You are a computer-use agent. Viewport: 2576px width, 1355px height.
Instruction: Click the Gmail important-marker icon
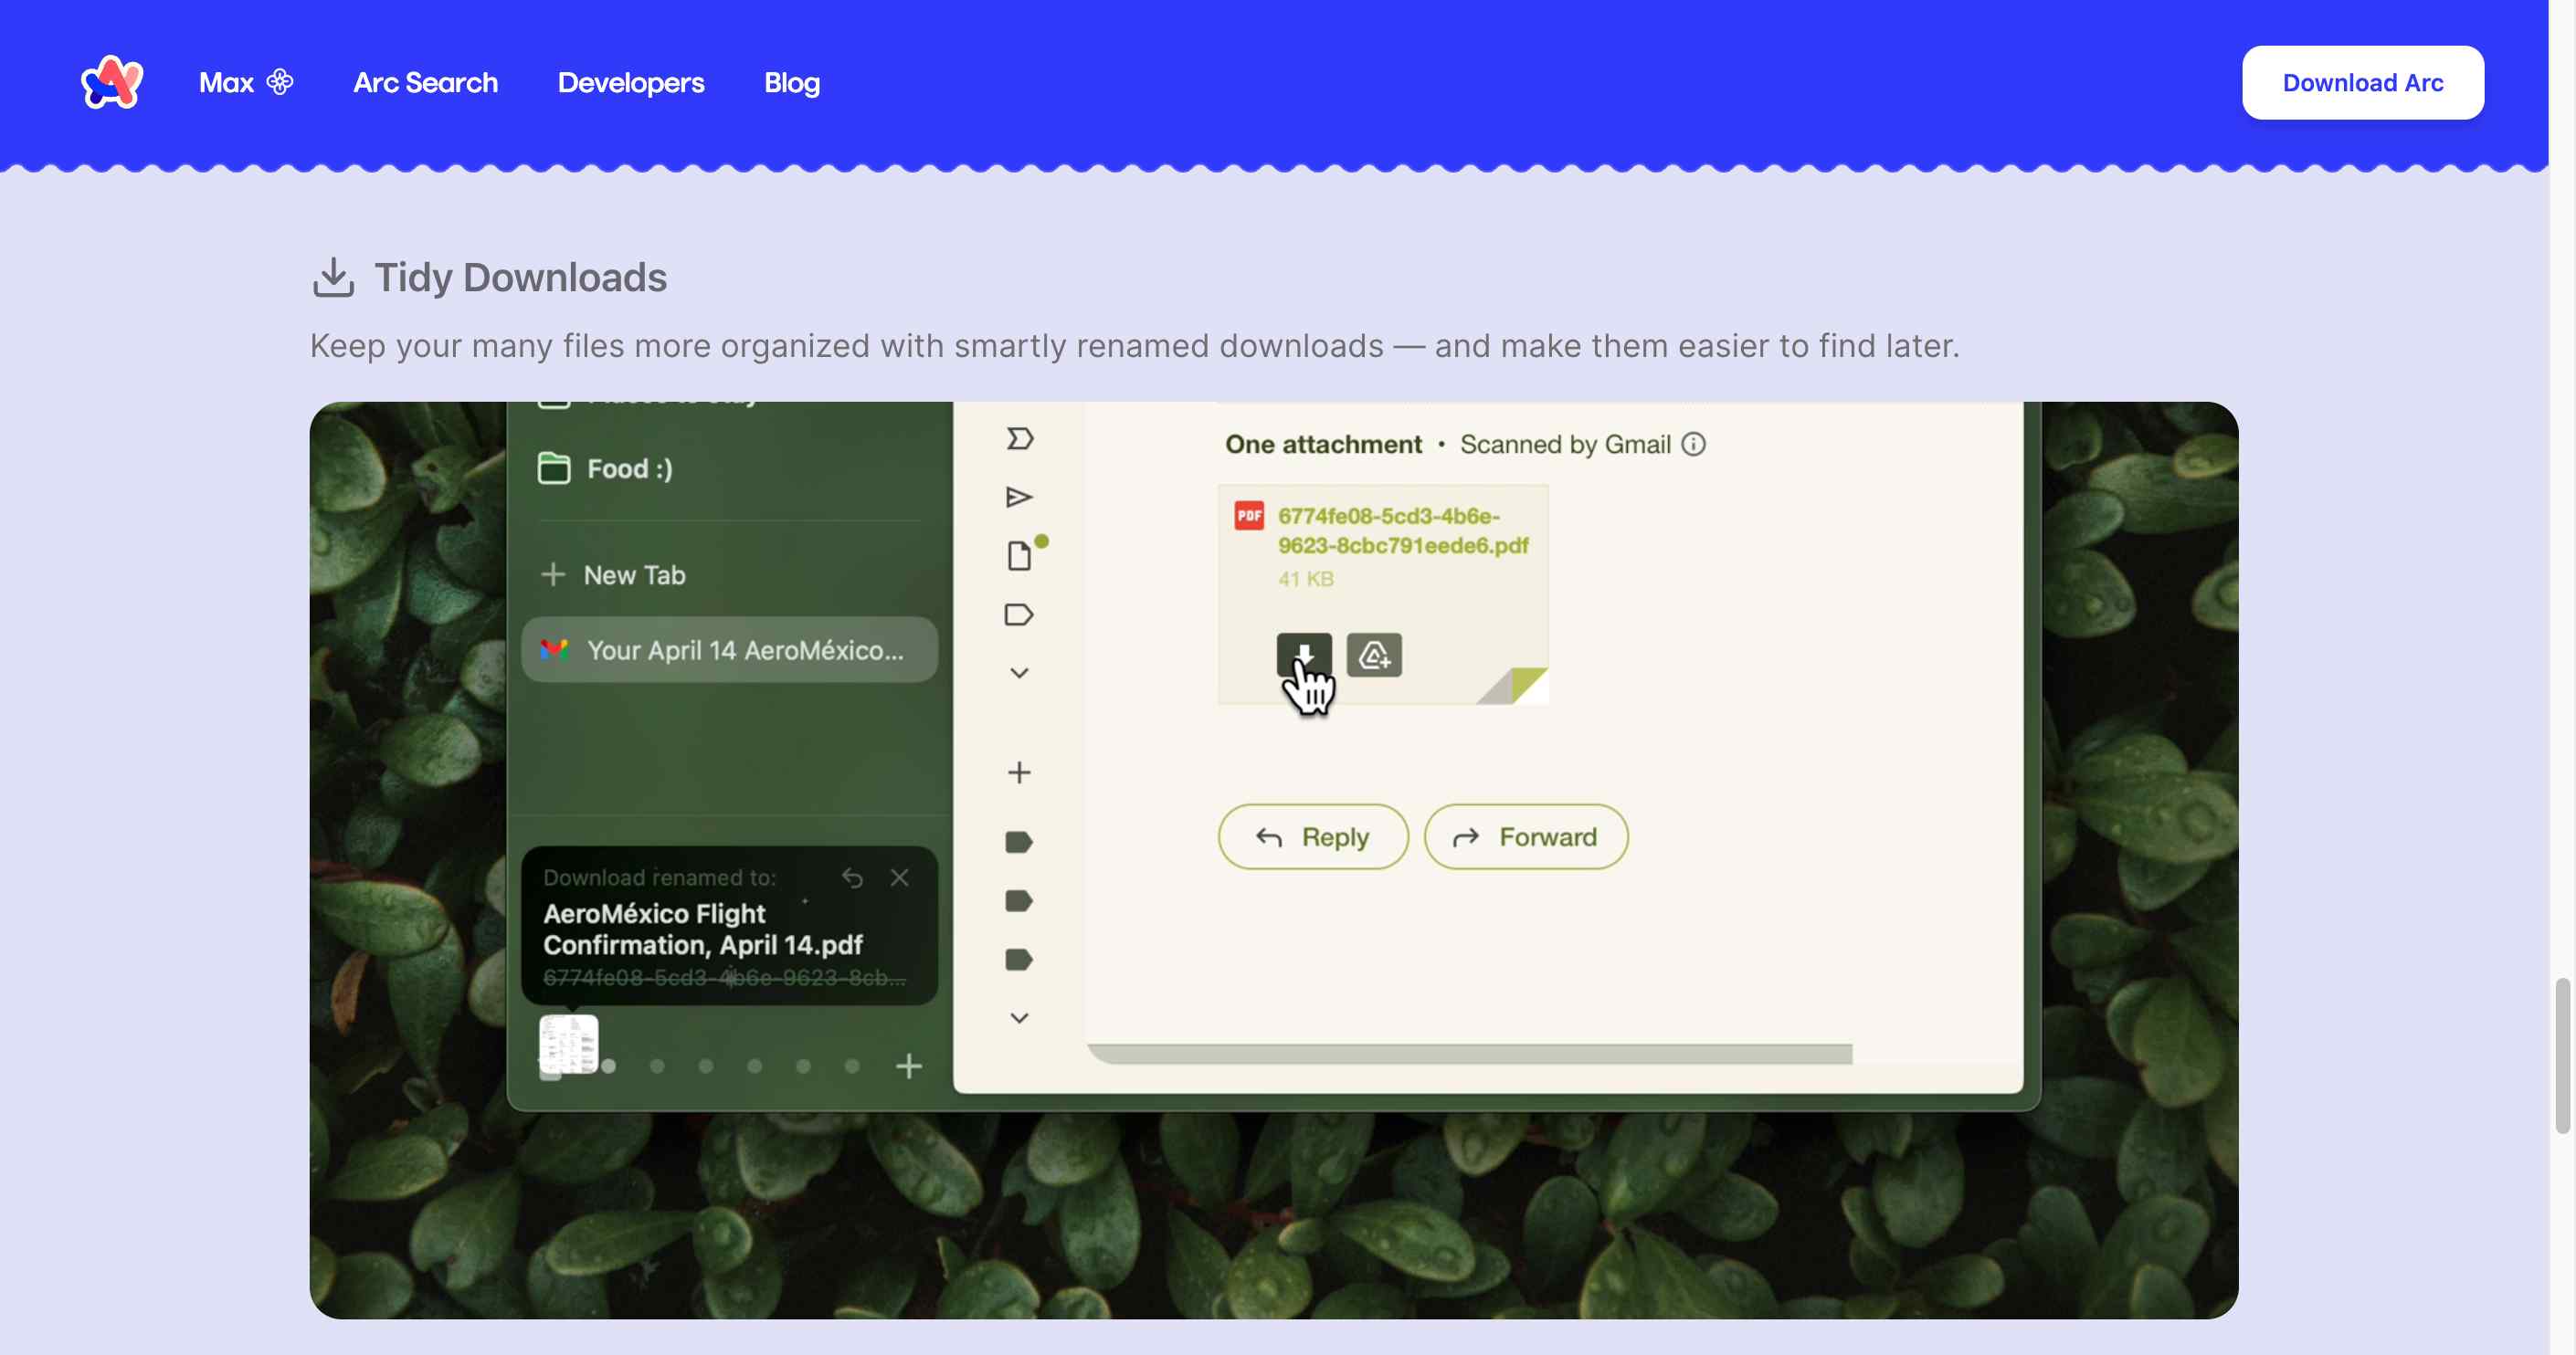1019,438
